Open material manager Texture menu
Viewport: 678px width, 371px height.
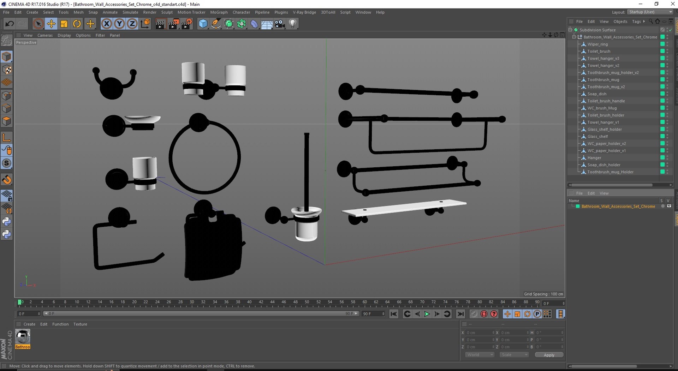coord(80,324)
